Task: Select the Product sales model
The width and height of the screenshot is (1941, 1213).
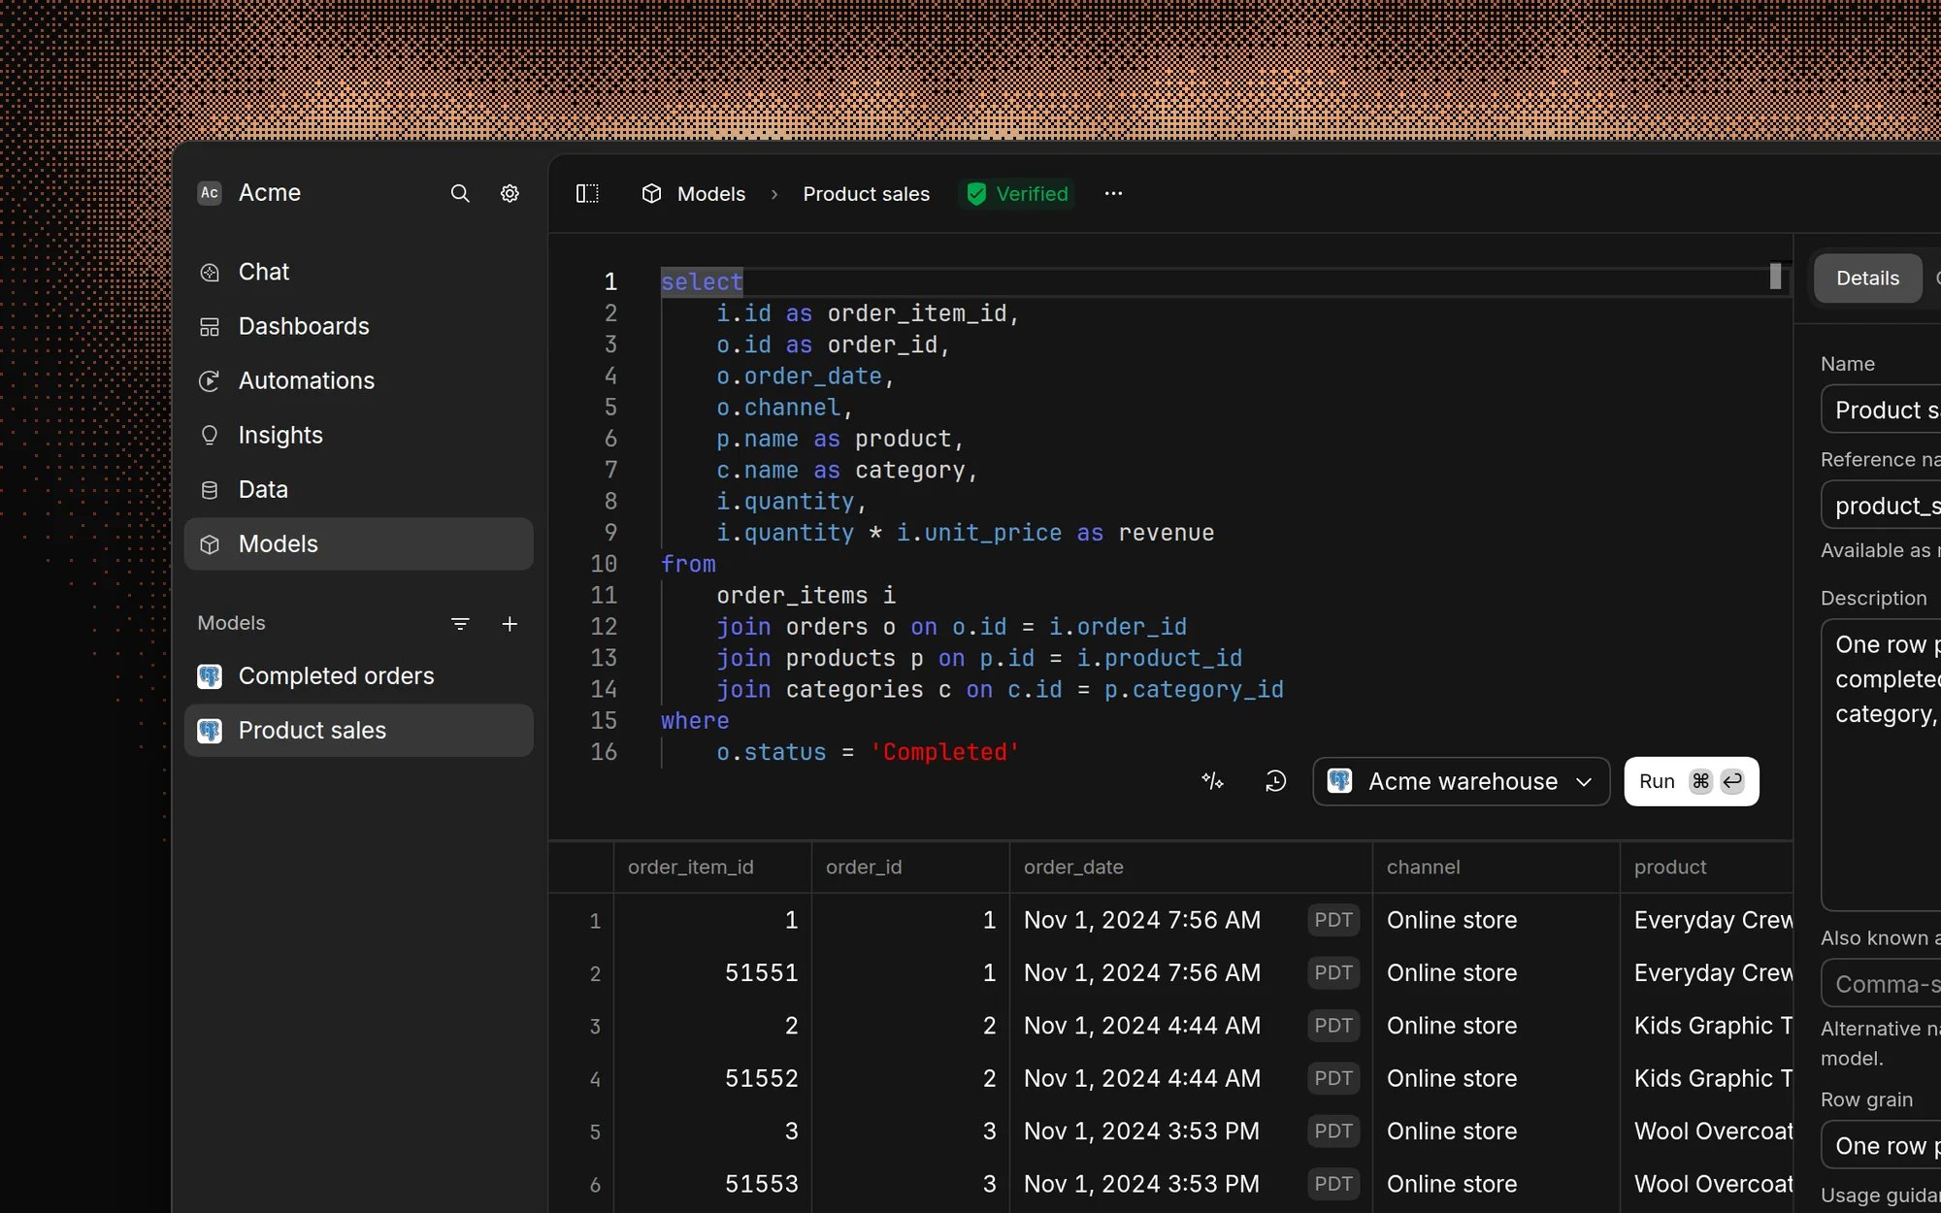Action: 358,730
